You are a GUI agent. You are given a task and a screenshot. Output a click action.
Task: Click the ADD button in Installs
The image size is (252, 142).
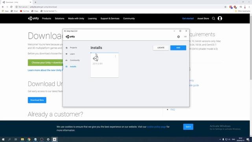click(x=178, y=48)
